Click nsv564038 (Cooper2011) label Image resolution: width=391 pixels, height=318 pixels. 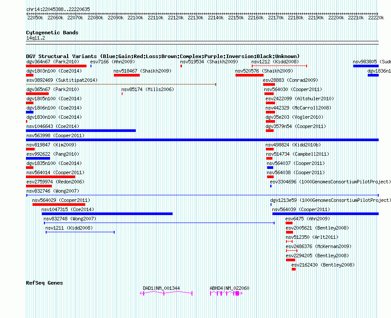coord(296,172)
